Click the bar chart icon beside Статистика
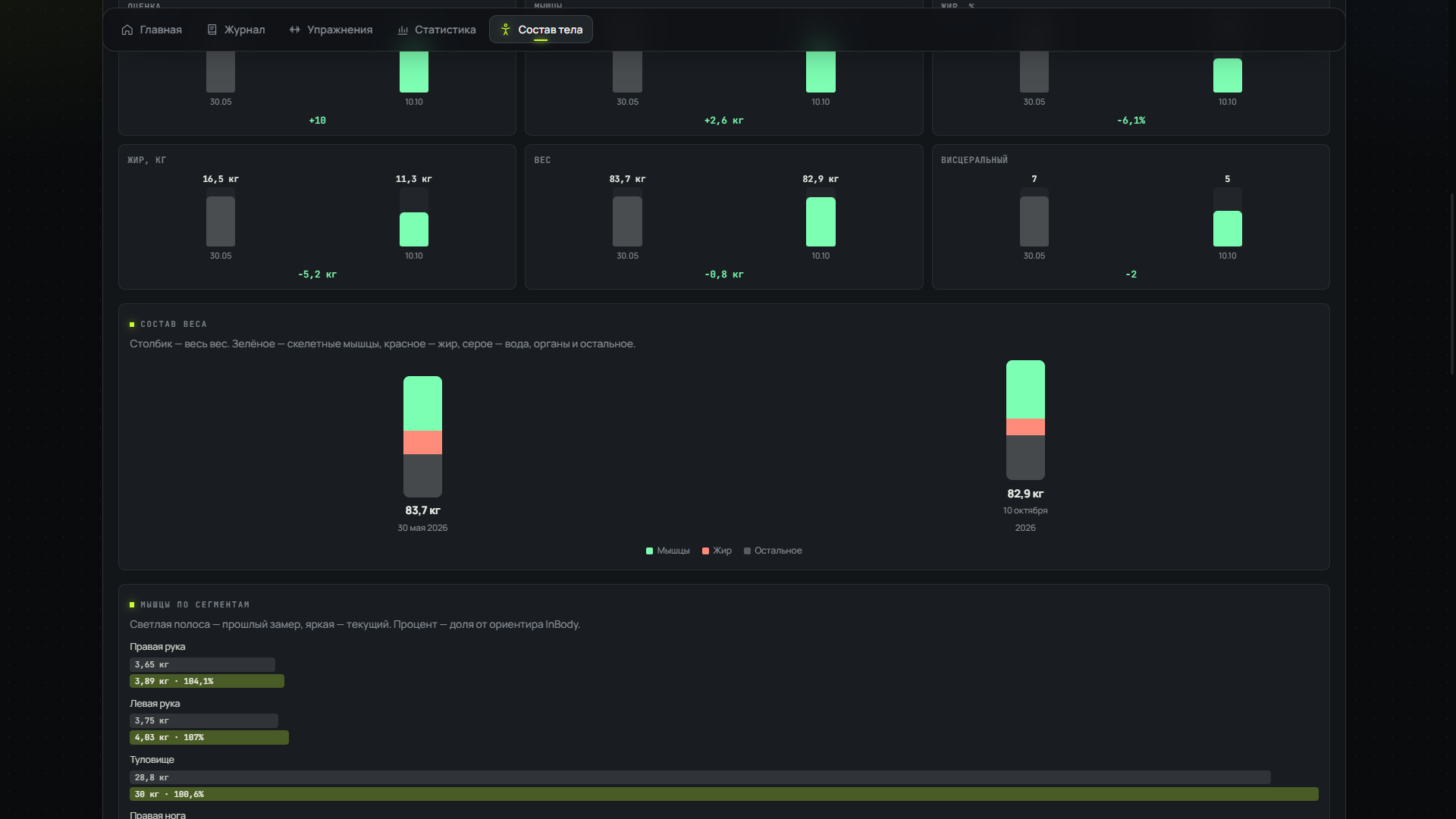1456x819 pixels. tap(403, 30)
